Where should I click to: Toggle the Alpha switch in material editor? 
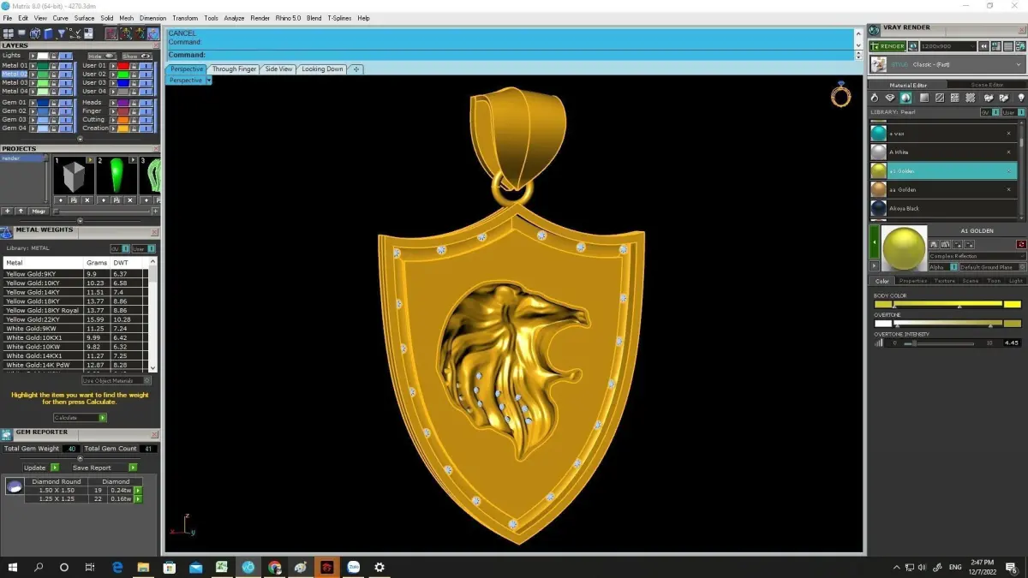pos(953,267)
